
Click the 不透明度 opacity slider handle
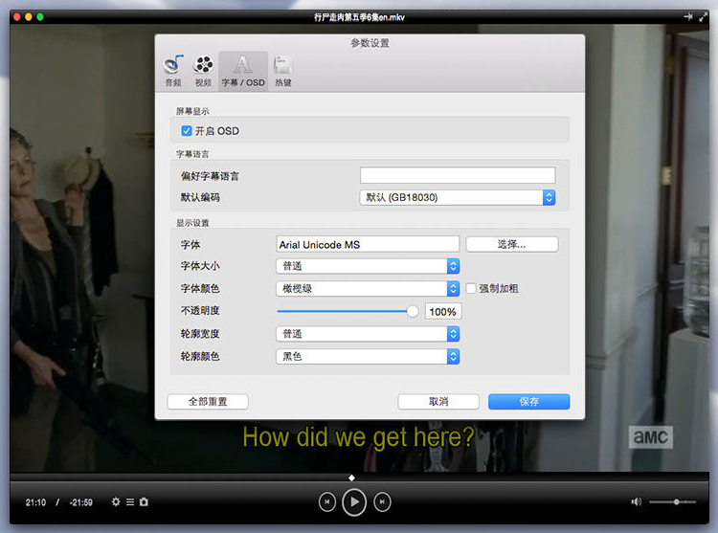coord(412,311)
